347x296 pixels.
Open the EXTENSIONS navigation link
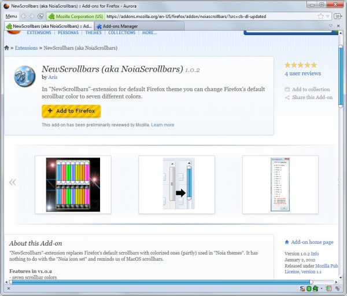[39, 32]
